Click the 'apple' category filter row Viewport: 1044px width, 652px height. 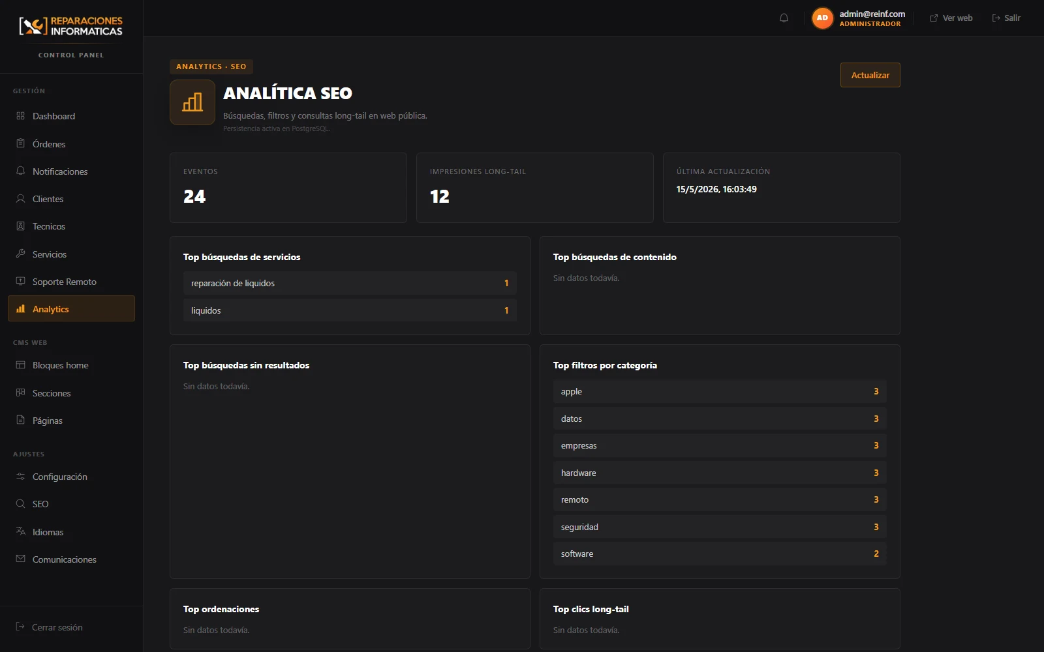(720, 391)
